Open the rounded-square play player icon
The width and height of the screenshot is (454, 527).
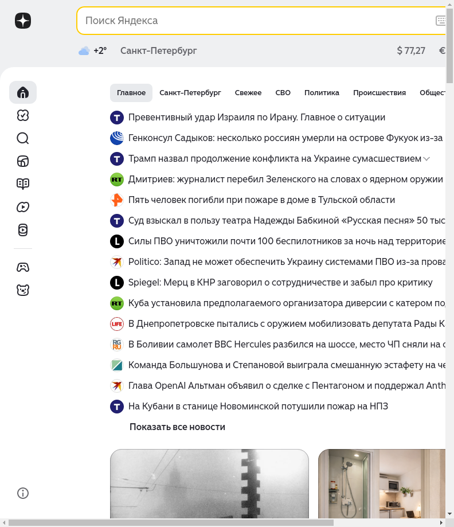tap(23, 230)
